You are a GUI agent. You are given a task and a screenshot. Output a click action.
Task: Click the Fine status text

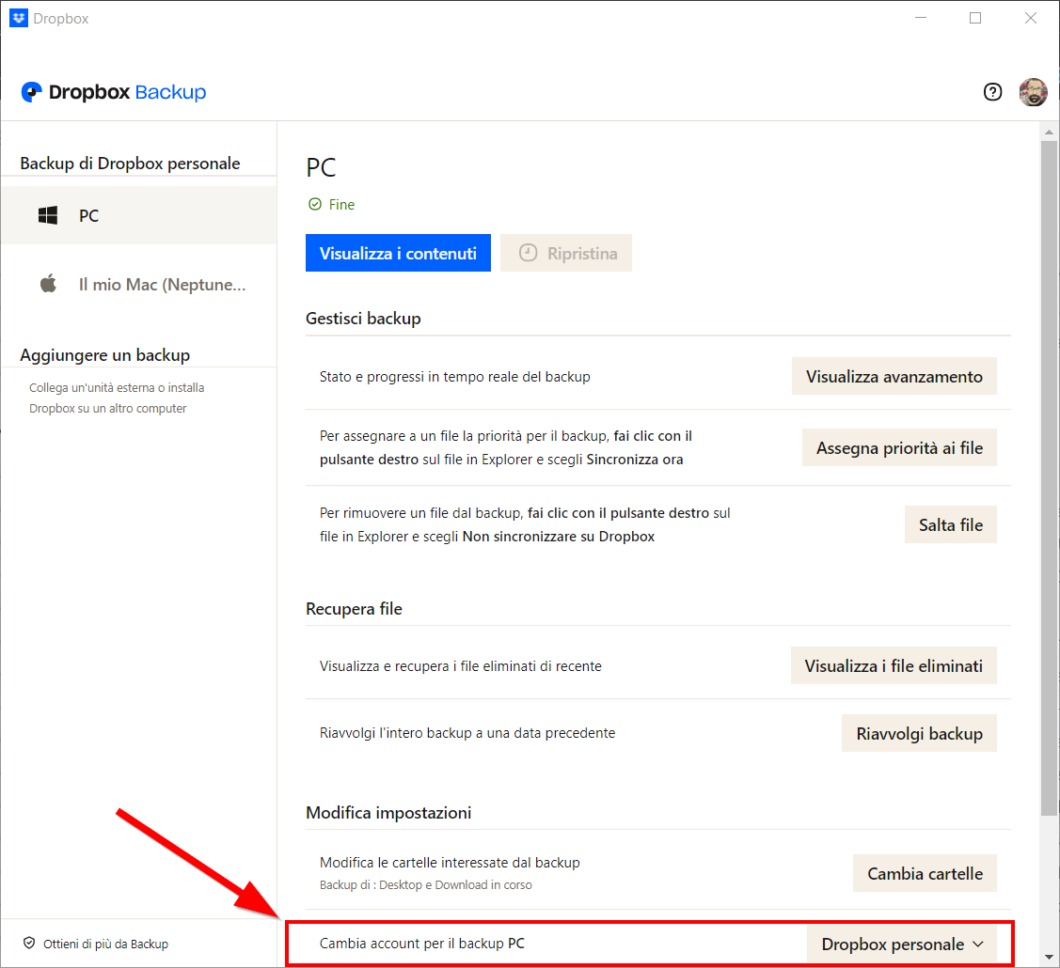[x=341, y=205]
